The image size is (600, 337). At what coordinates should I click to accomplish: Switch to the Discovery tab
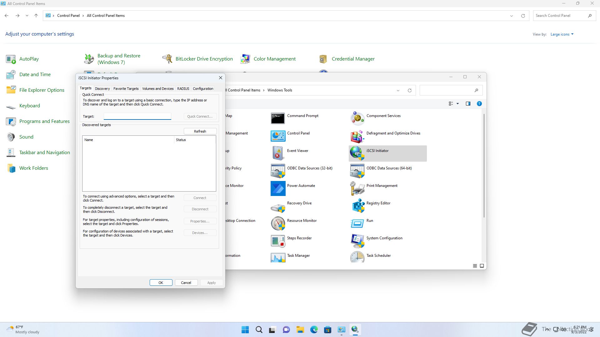point(102,89)
